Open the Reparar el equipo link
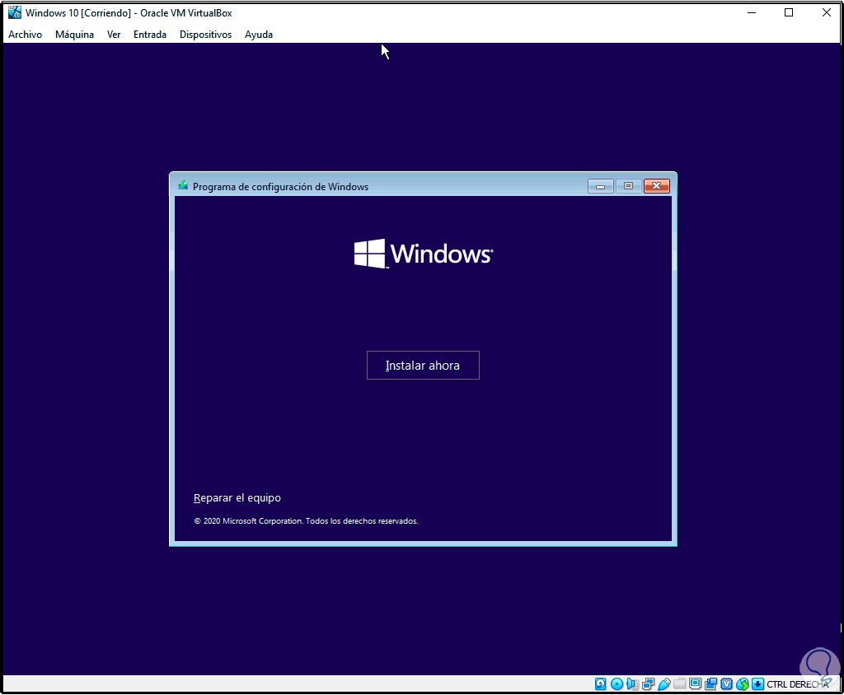The image size is (844, 695). 237,497
